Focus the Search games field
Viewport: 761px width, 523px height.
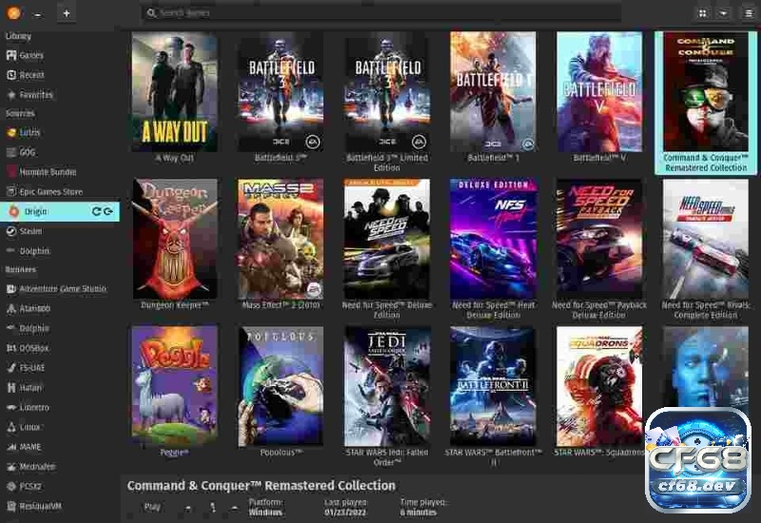point(381,13)
